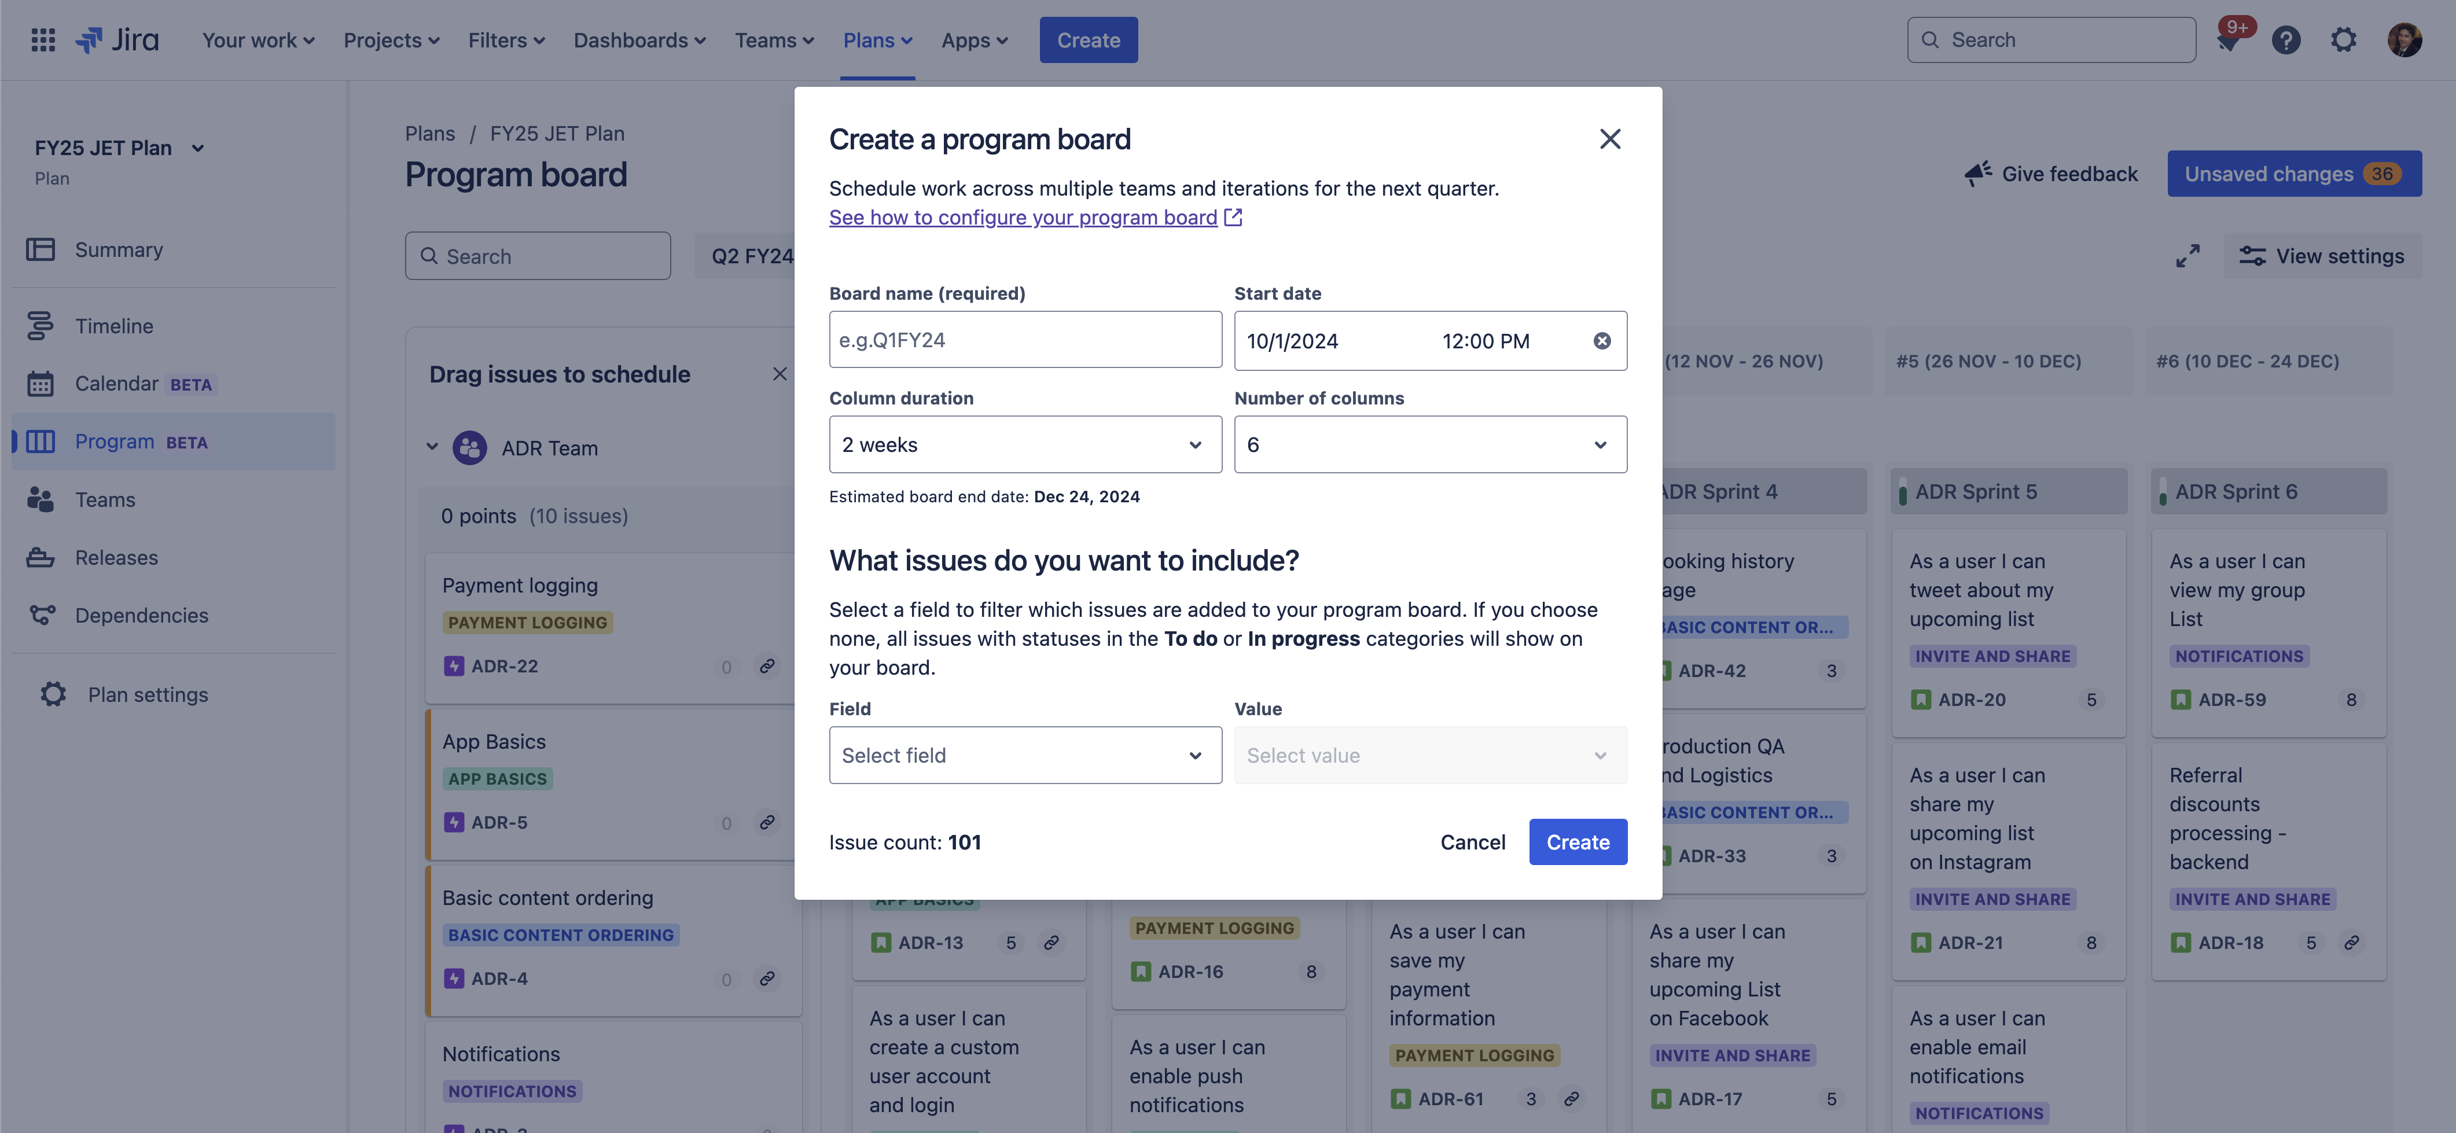The height and width of the screenshot is (1133, 2456).
Task: Open the Dashboards menu
Action: (x=639, y=40)
